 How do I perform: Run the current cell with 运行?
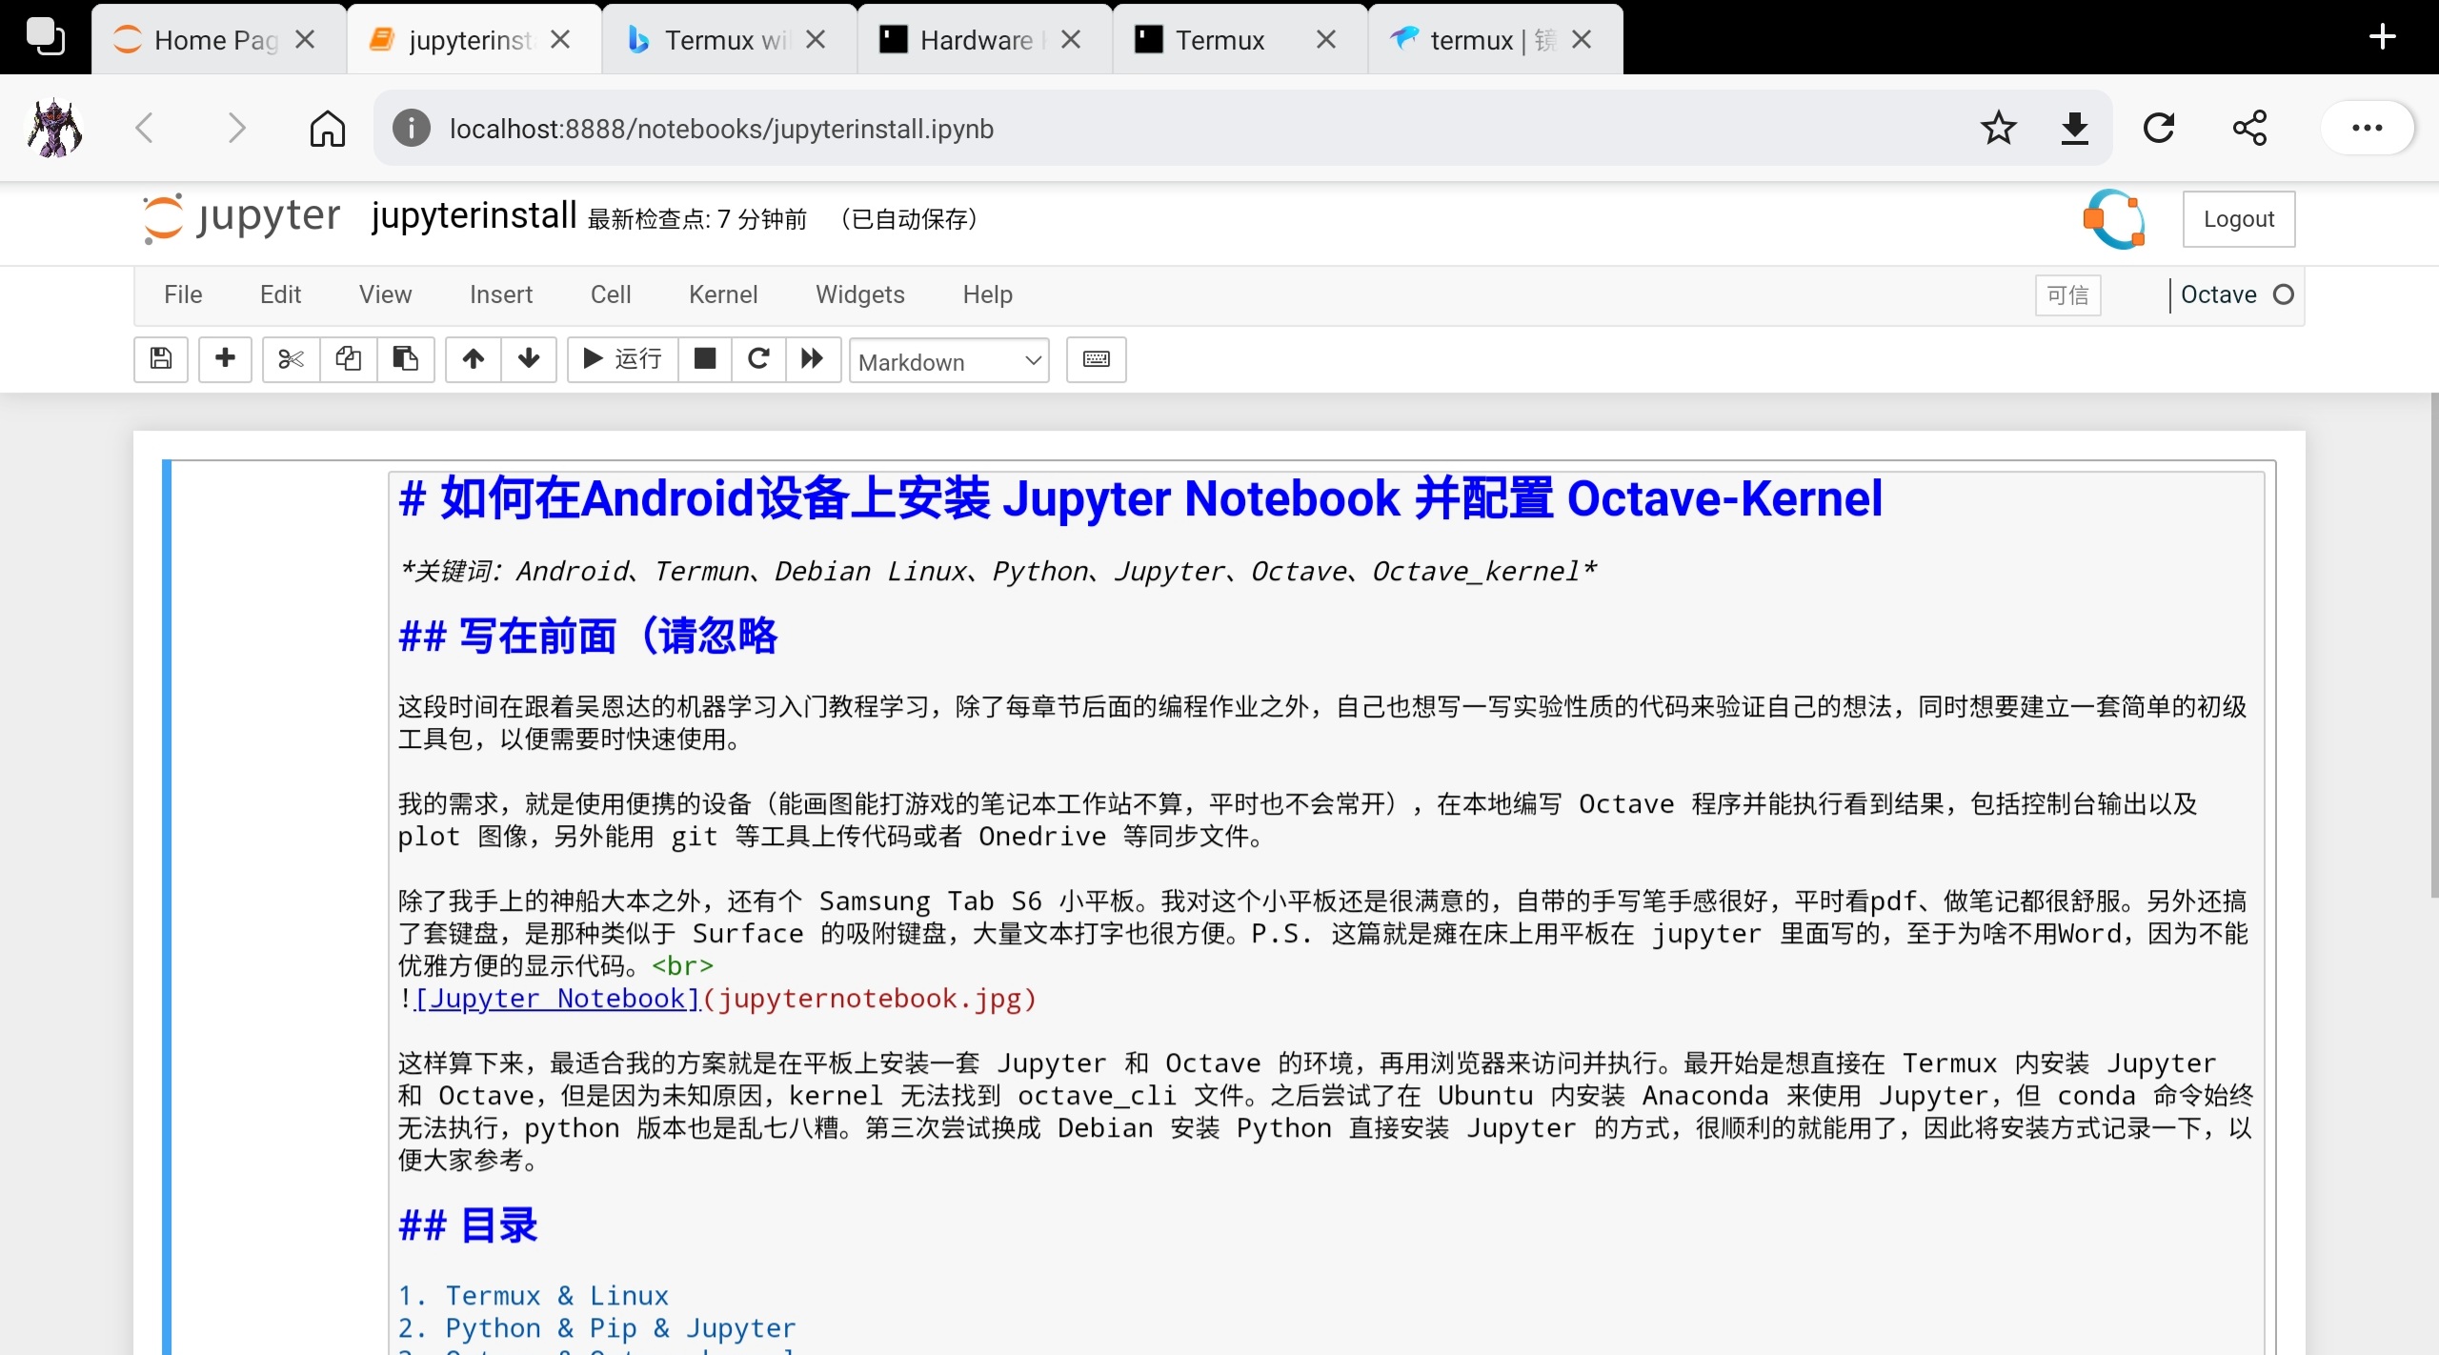[x=620, y=359]
